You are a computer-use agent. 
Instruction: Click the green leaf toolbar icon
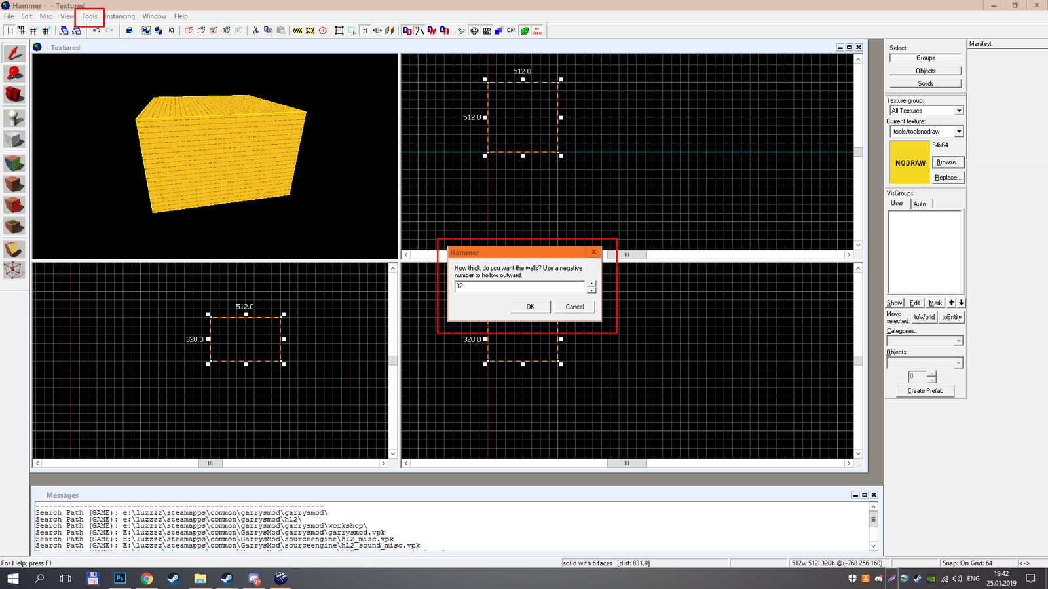[525, 30]
